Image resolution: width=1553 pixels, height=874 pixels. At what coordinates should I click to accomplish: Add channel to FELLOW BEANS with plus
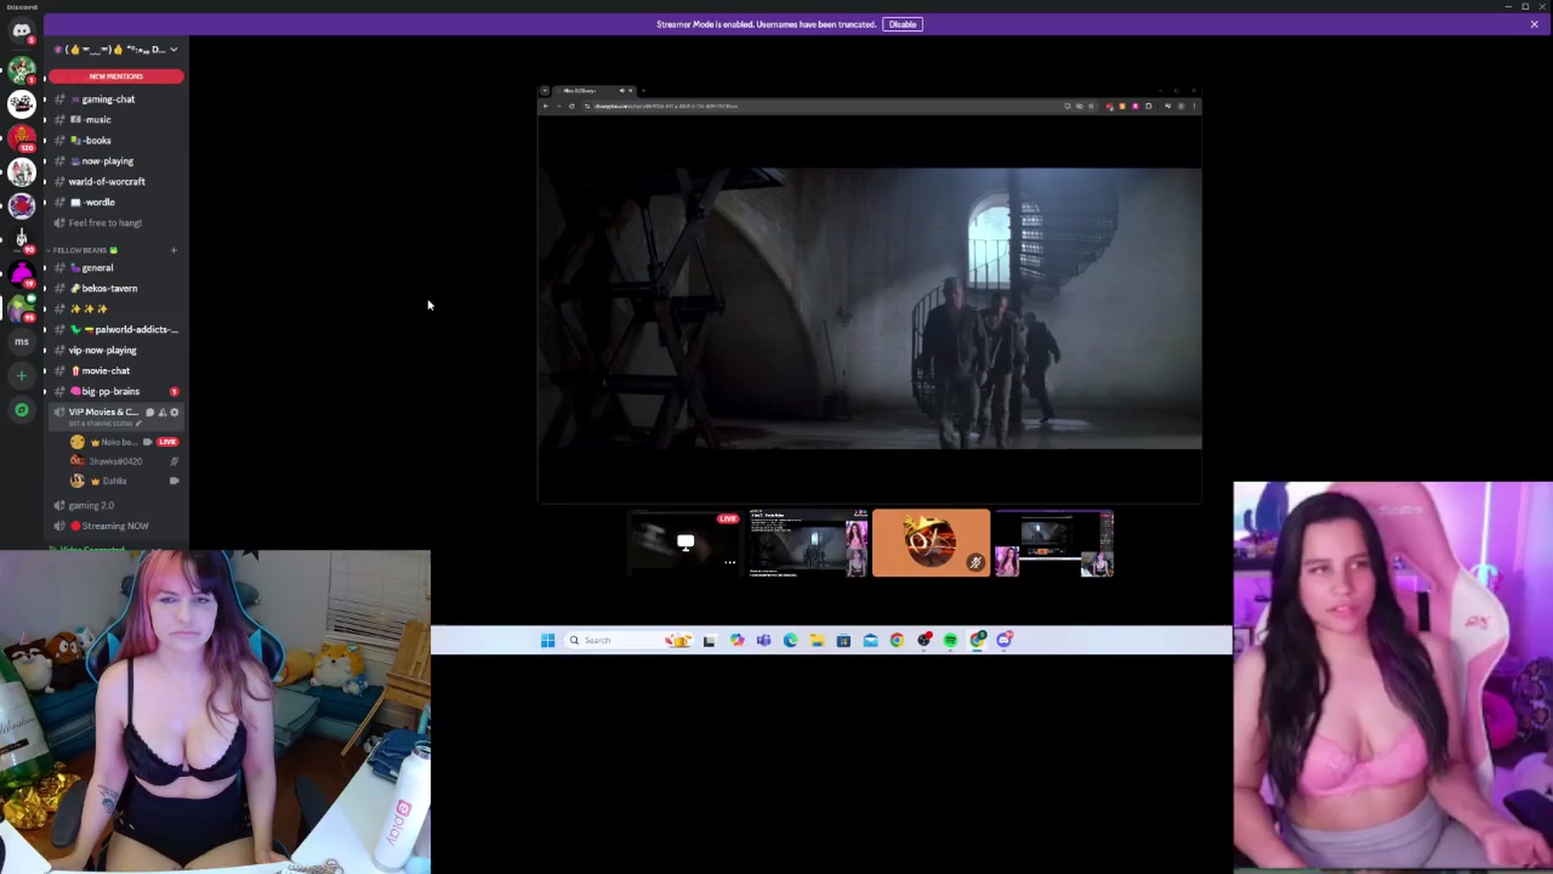174,250
